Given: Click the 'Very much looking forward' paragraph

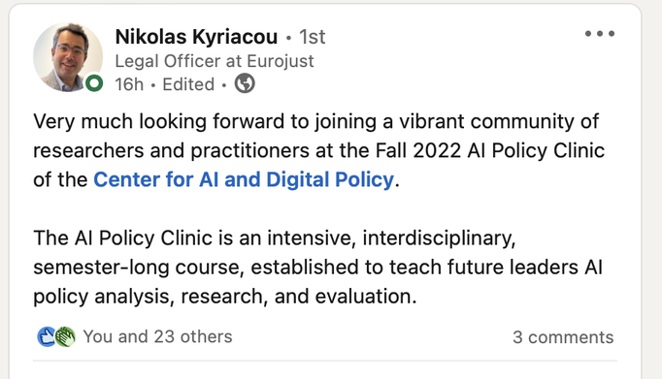Looking at the screenshot, I should click(318, 150).
